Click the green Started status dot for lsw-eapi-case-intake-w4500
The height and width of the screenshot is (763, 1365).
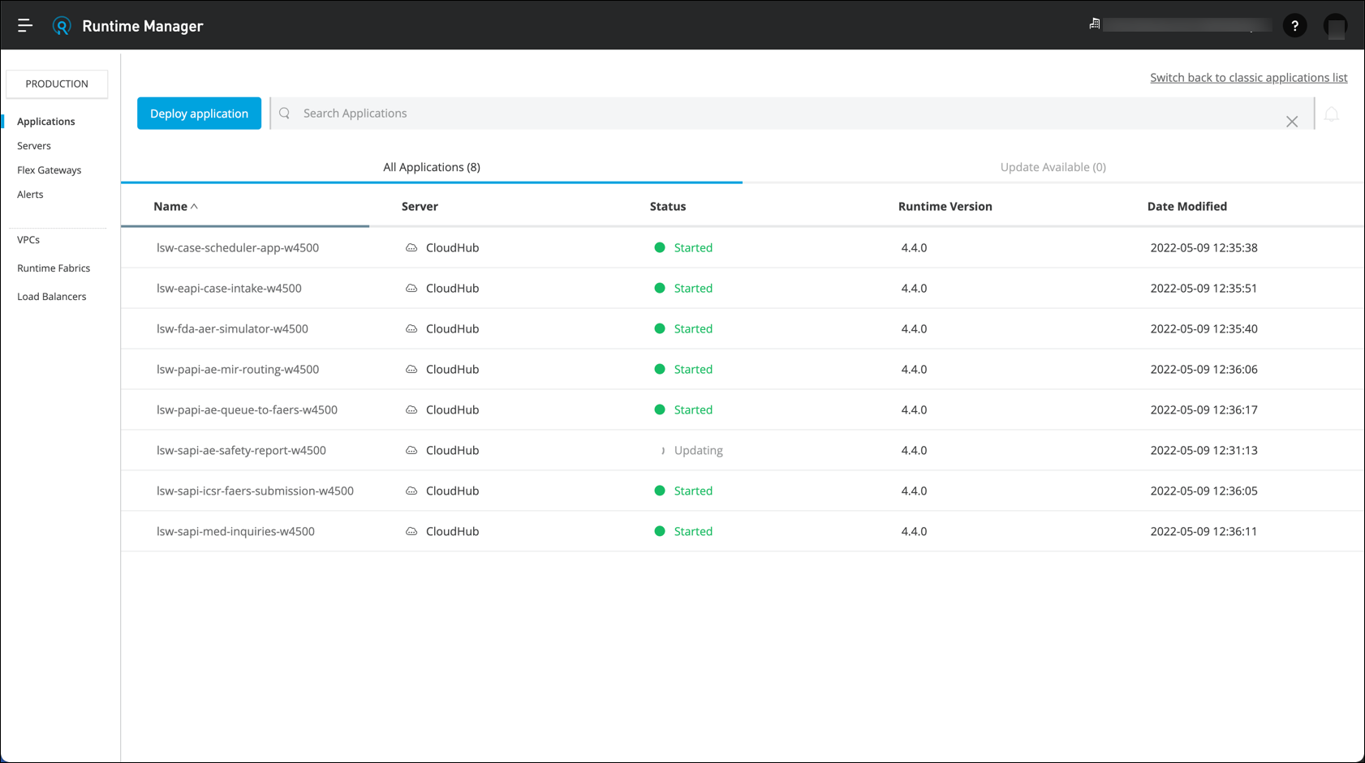660,288
